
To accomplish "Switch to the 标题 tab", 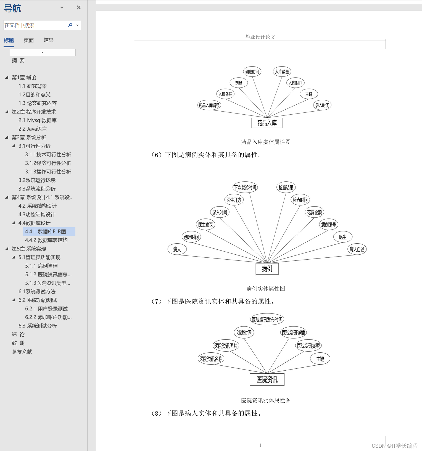I will point(9,40).
